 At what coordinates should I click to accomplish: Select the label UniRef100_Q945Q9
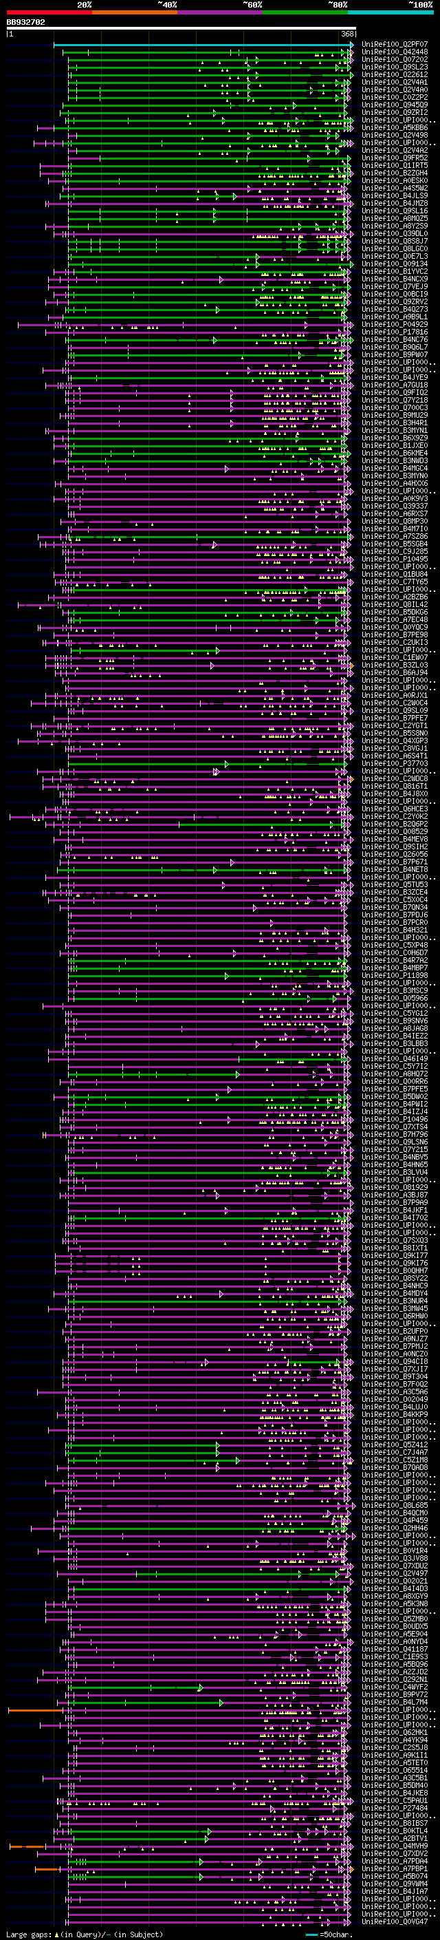click(x=394, y=105)
